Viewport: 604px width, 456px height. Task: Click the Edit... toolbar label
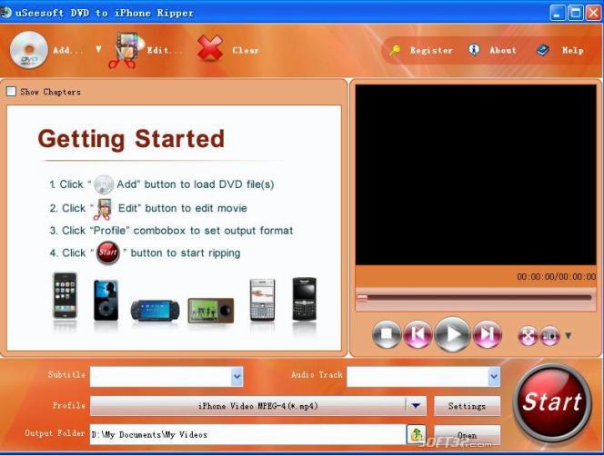click(x=165, y=50)
